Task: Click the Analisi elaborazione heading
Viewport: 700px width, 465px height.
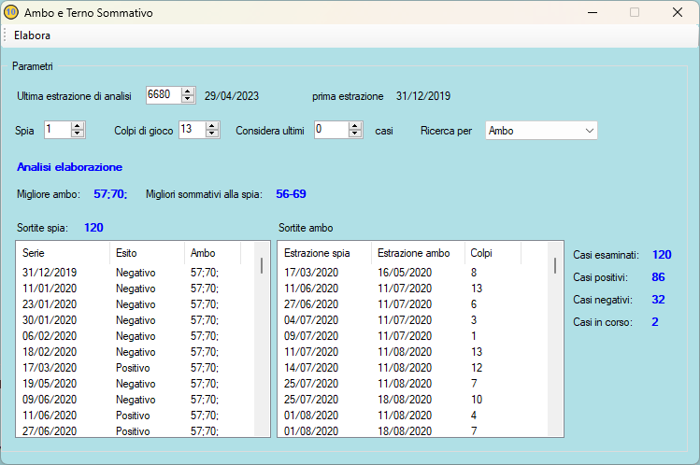Action: (70, 167)
